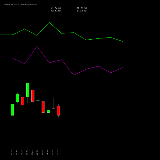The image size is (160, 160).
Task: Click the highest peak of the green line
Action: click(49, 22)
